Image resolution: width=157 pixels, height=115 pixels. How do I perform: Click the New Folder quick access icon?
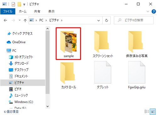(x=19, y=4)
